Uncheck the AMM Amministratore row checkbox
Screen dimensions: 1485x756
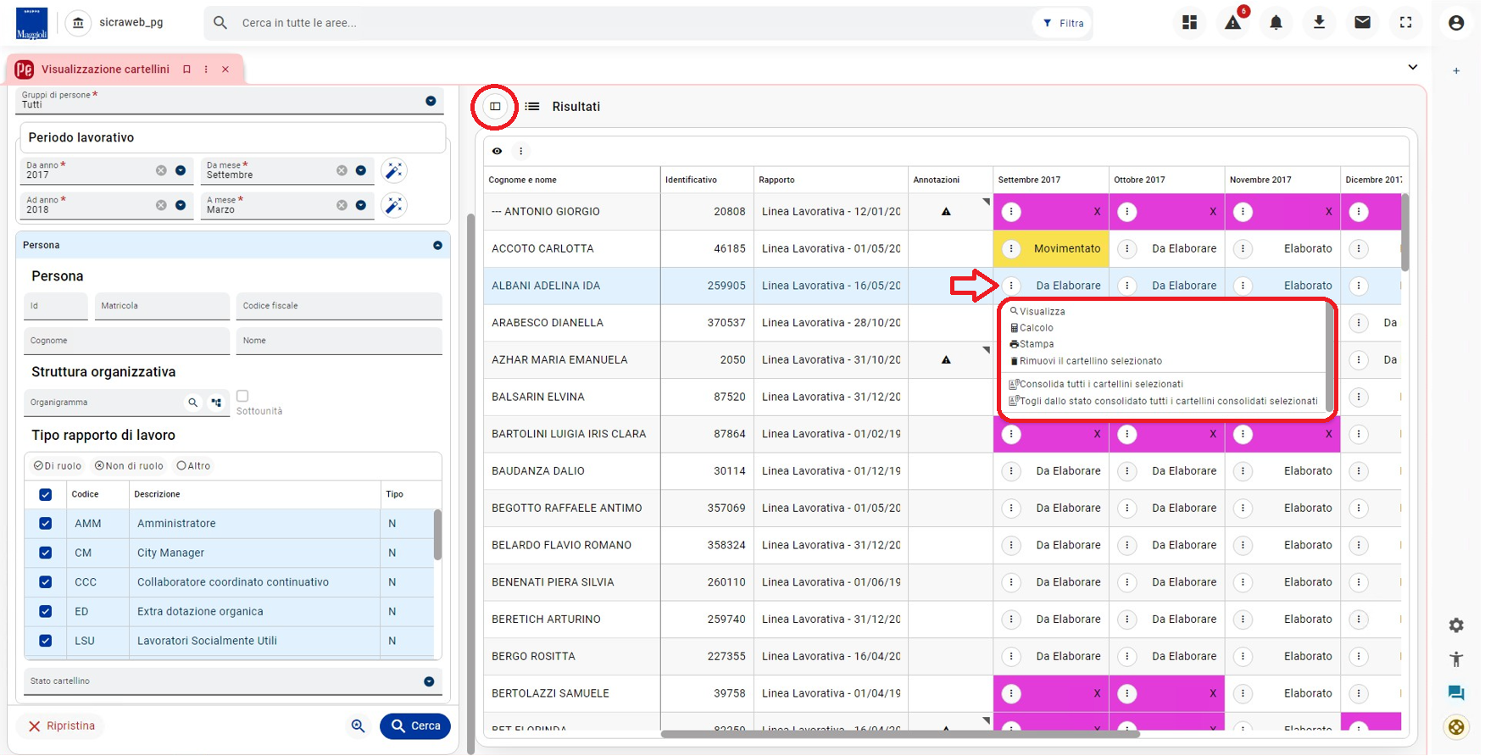point(46,524)
